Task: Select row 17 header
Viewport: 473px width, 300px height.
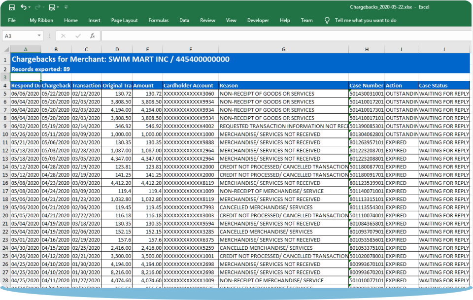Action: click(5, 191)
